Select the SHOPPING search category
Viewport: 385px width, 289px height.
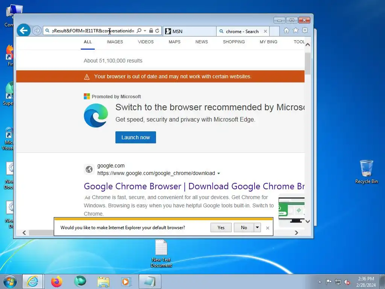234,42
